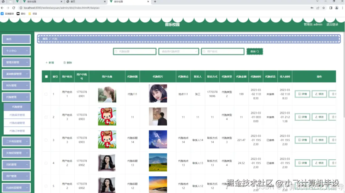
Task: Click the 新增 add button
Action: 50,63
